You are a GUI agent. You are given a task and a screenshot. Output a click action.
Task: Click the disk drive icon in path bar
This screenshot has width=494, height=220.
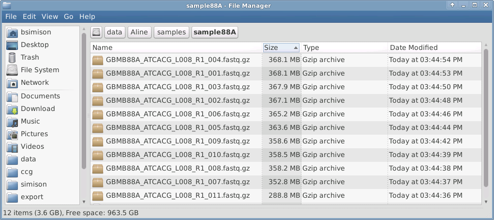pyautogui.click(x=96, y=32)
